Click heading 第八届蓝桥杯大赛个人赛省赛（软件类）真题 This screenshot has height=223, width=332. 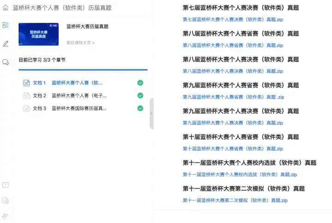click(x=241, y=34)
